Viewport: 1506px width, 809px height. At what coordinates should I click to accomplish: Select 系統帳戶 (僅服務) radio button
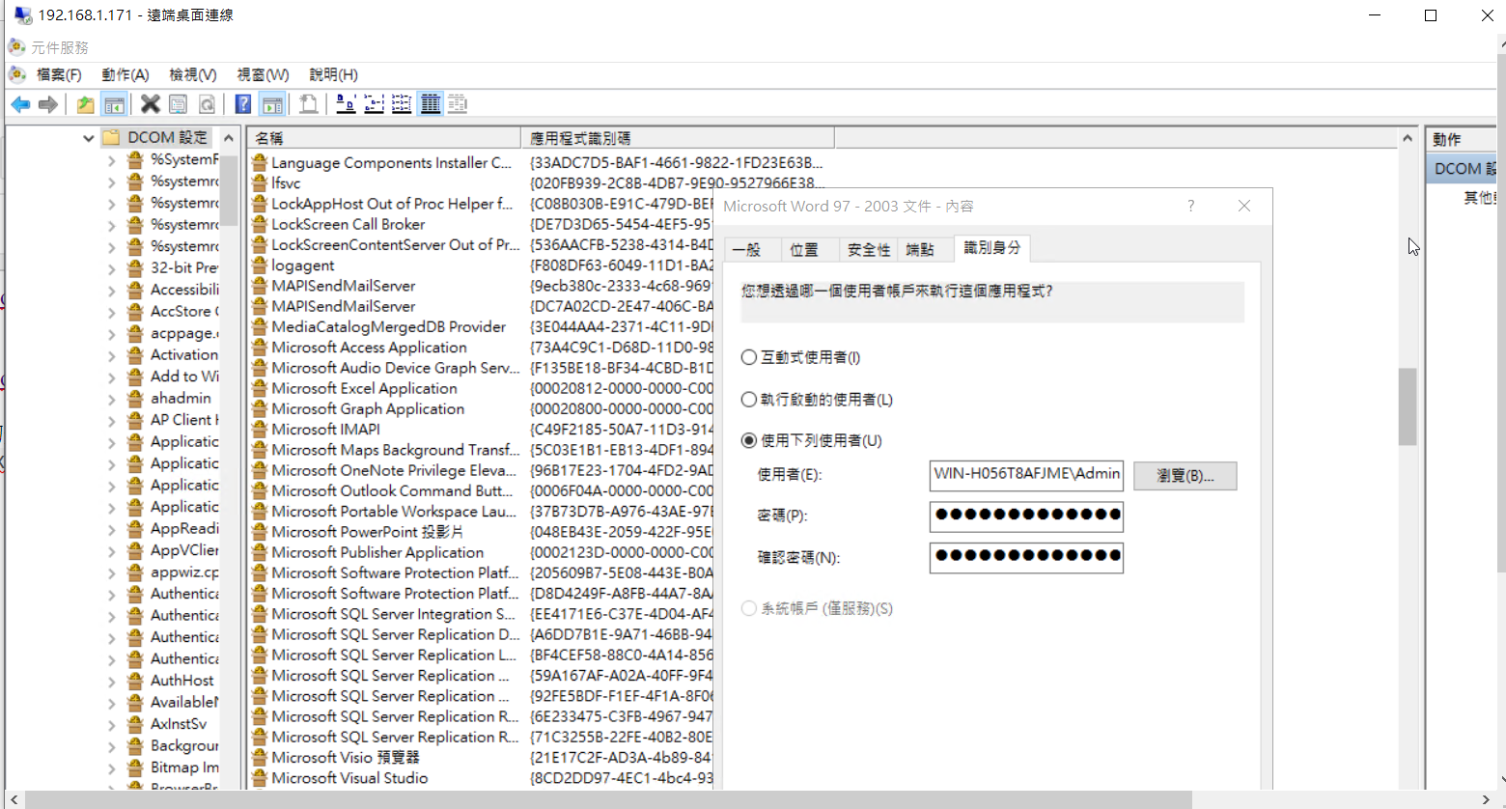pos(748,608)
